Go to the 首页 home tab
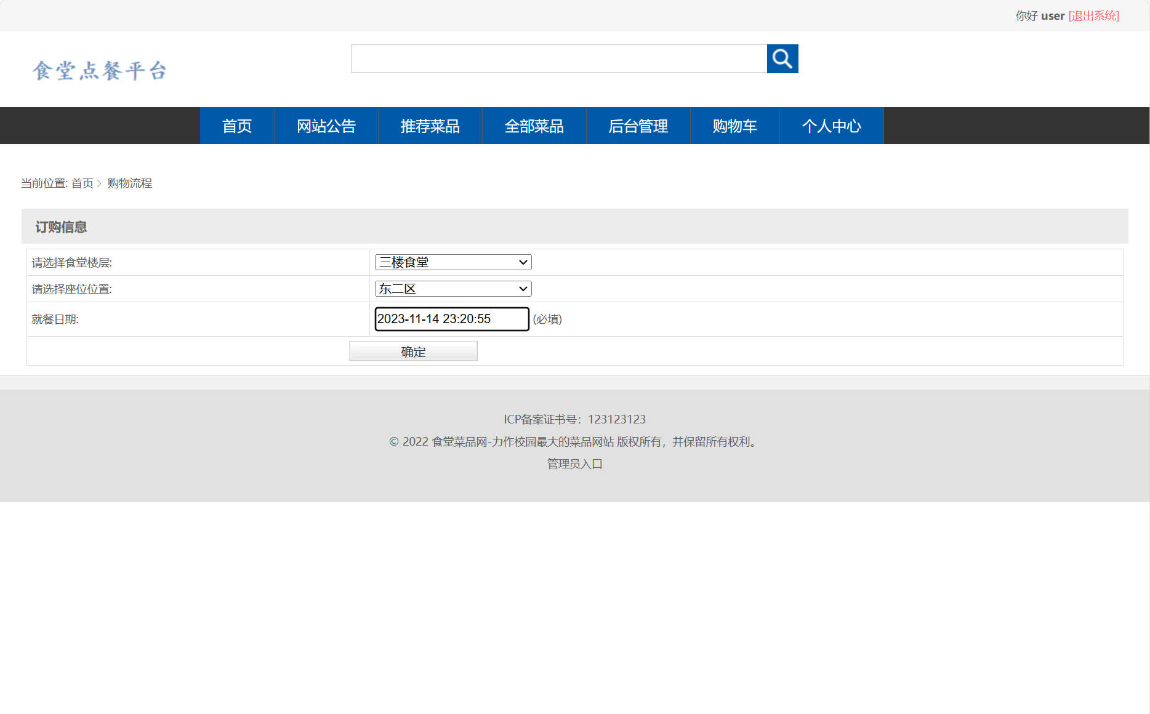 pyautogui.click(x=236, y=126)
